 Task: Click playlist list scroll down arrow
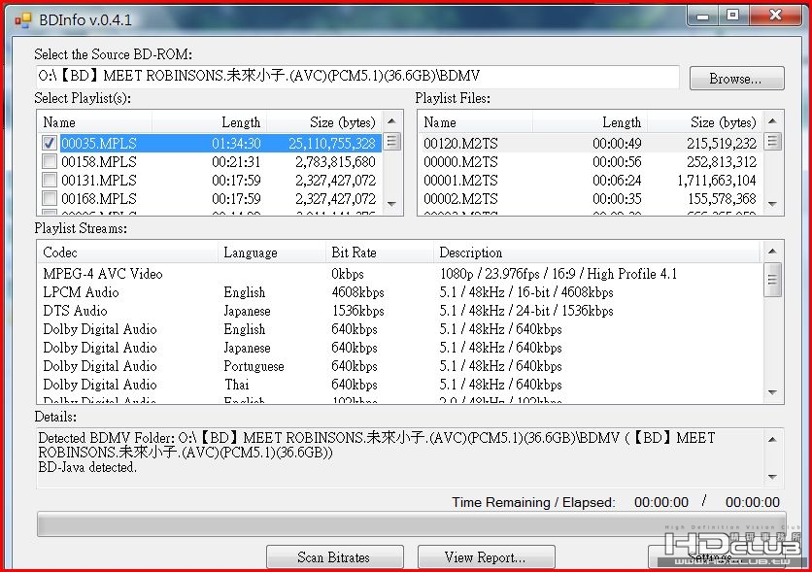tap(392, 204)
